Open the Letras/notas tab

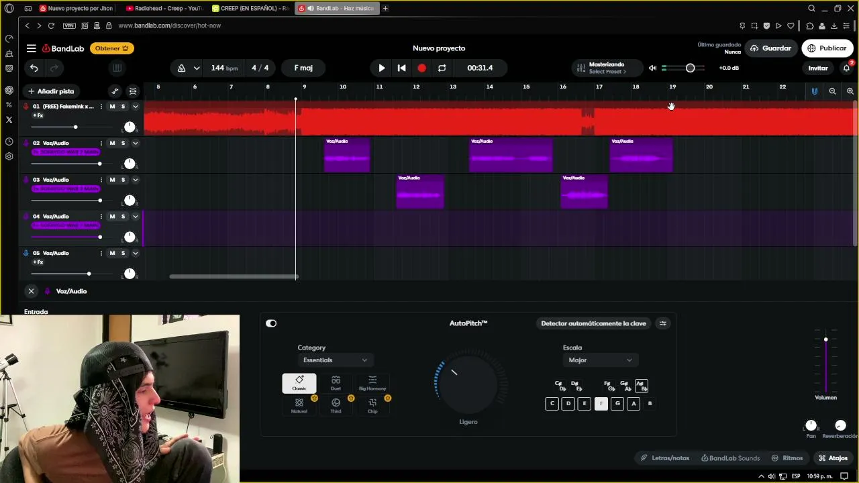pos(664,458)
